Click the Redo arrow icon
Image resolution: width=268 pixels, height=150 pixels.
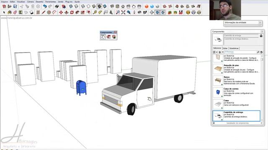[x=50, y=7]
